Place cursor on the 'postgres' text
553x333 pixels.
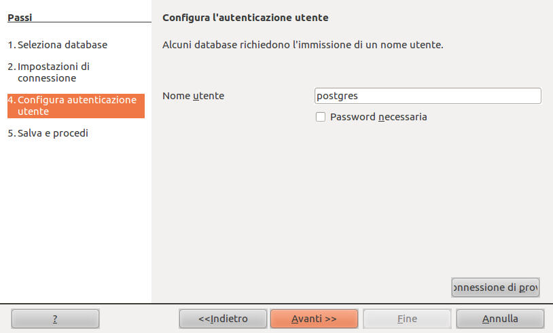coord(338,96)
